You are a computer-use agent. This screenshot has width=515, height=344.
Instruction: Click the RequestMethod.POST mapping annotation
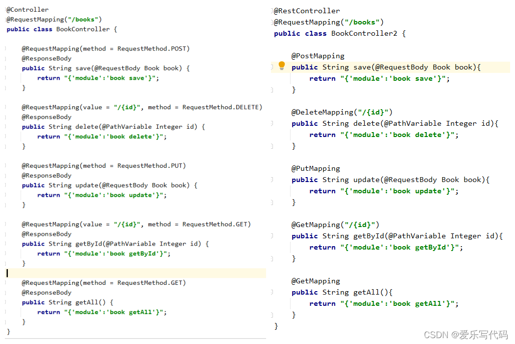tap(106, 48)
